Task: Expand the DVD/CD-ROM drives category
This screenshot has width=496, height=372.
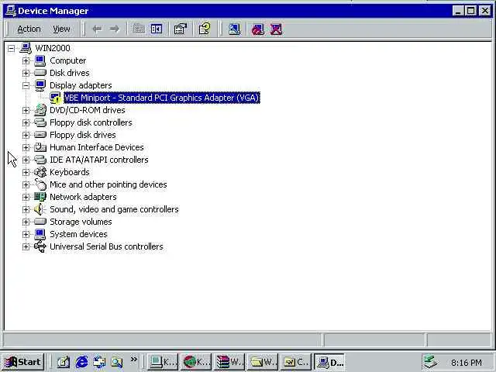Action: (26, 110)
